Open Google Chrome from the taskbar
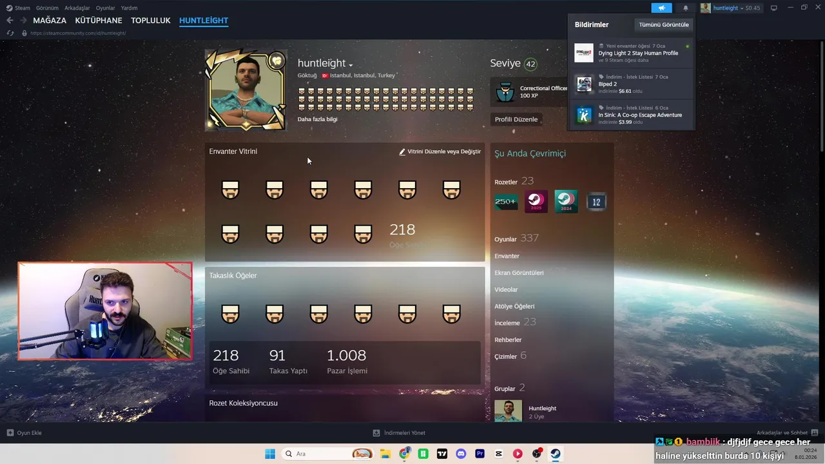The width and height of the screenshot is (825, 464). [404, 454]
